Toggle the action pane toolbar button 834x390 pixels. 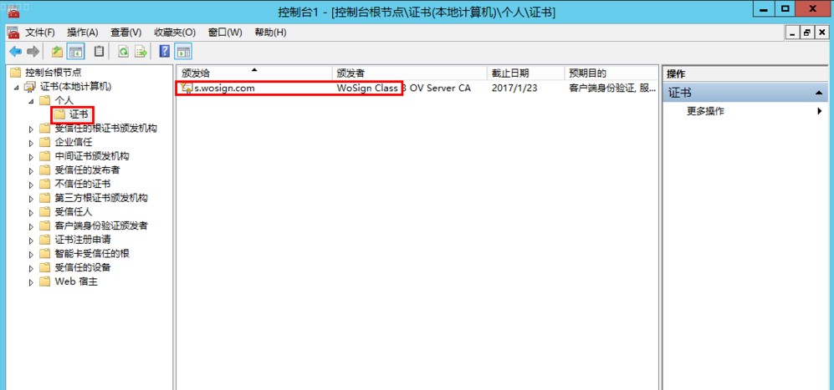183,52
